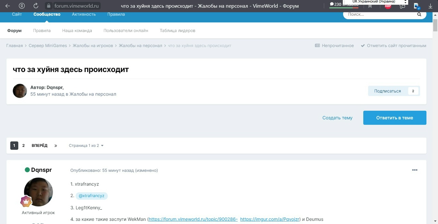This screenshot has width=438, height=224.
Task: Open the "Пользователи онлайн" tab
Action: [x=126, y=30]
